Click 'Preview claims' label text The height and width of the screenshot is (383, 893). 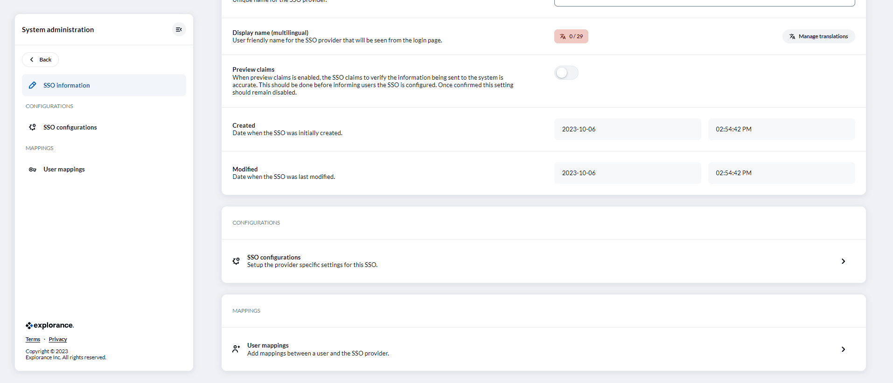coord(253,69)
